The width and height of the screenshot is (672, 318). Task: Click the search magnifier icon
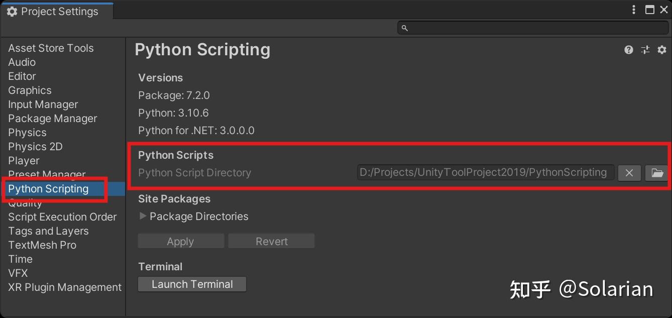(405, 28)
